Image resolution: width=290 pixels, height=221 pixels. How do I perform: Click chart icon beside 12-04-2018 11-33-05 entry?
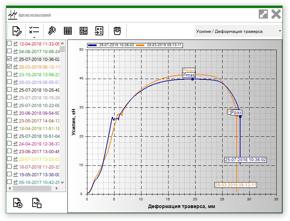(x=15, y=44)
